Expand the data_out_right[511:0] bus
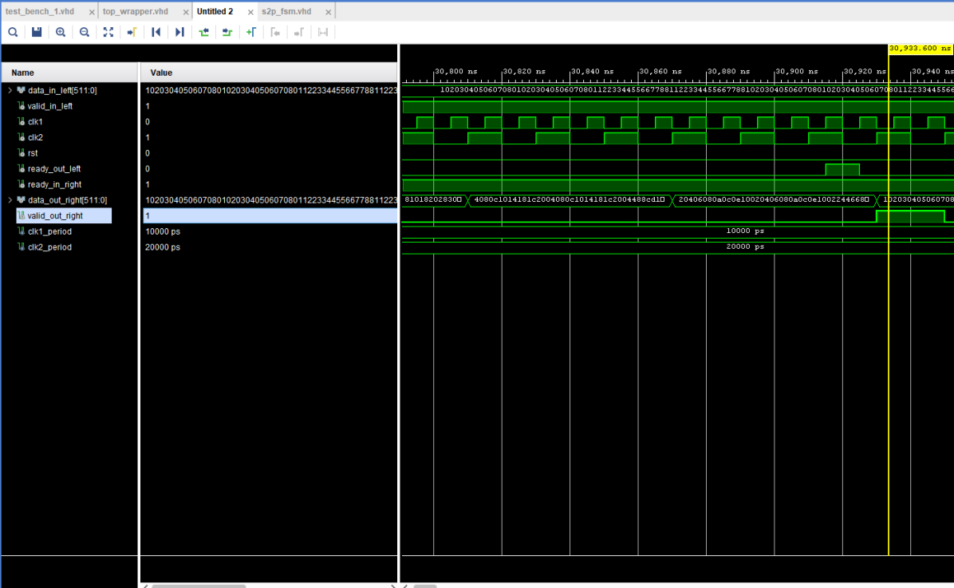 [10, 199]
